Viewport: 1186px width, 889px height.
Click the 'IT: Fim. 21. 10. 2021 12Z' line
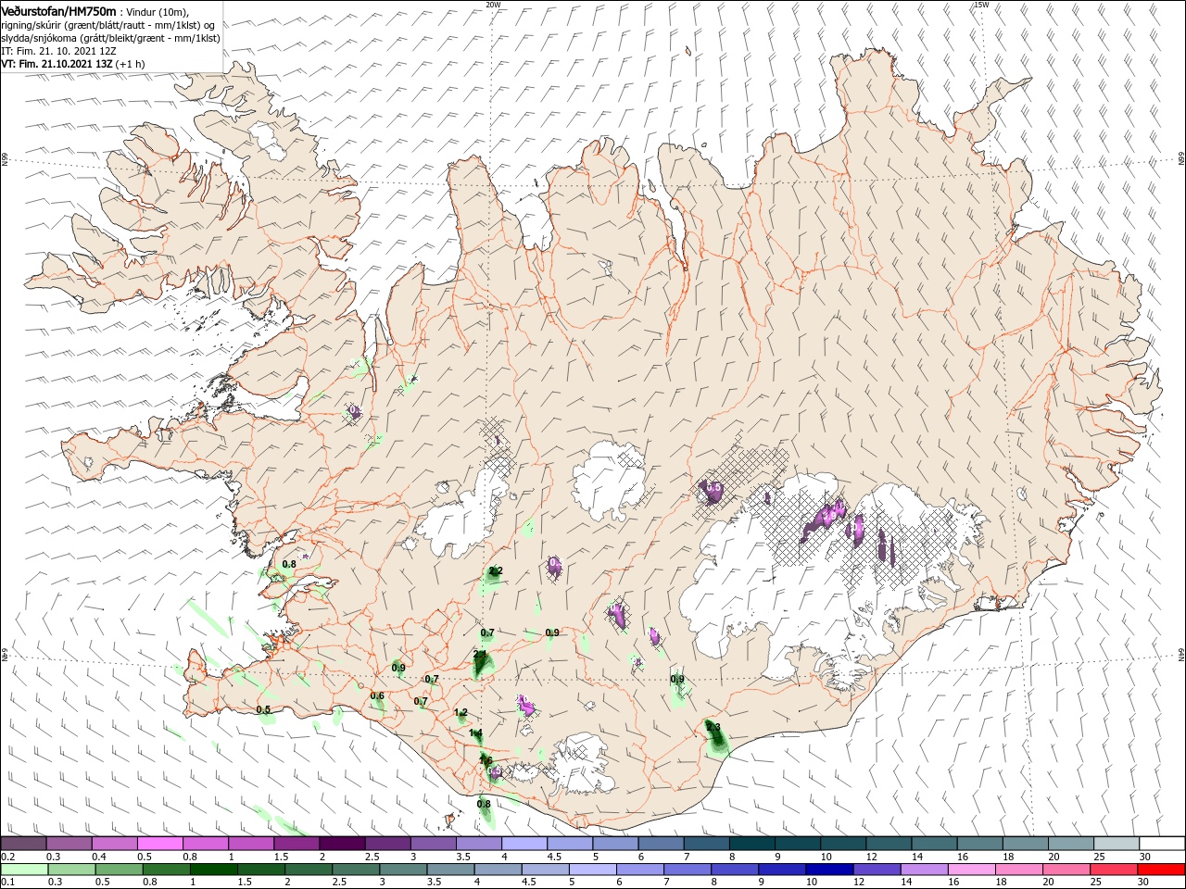point(58,51)
